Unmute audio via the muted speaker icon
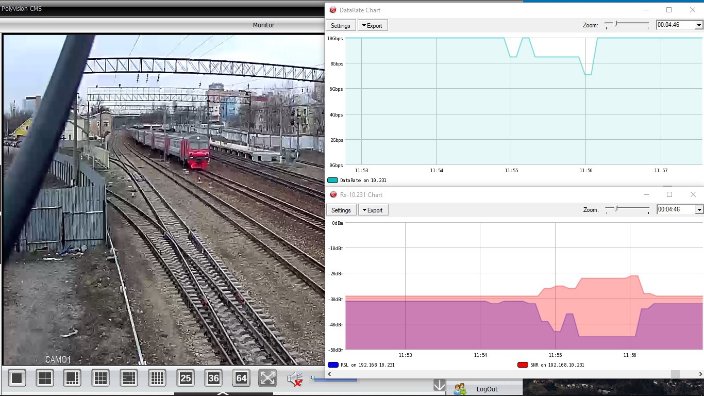Screen dimensions: 704x396 click(x=295, y=379)
